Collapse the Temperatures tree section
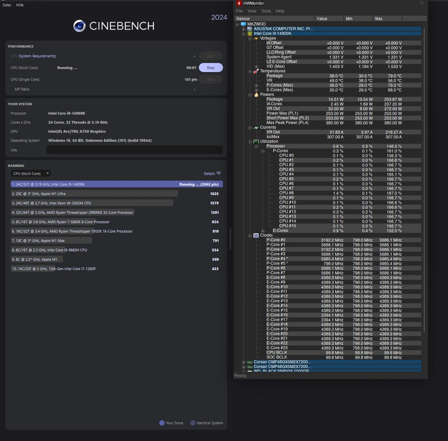Image resolution: width=448 pixels, height=441 pixels. point(250,71)
